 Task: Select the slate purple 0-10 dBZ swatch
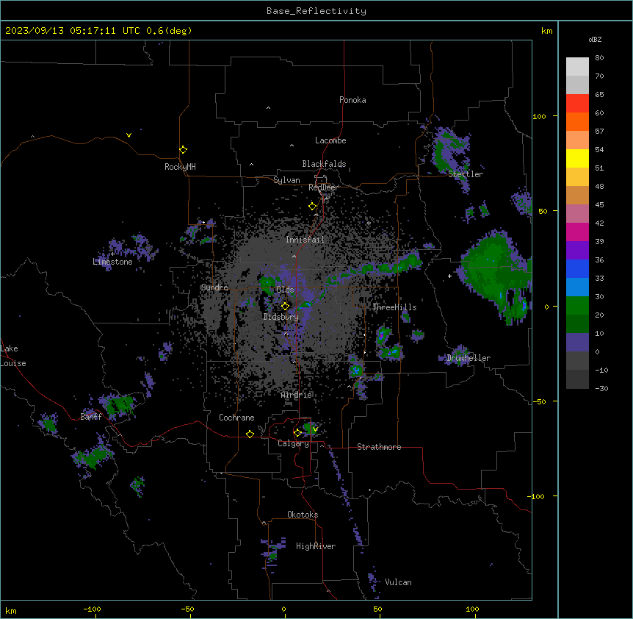[577, 343]
